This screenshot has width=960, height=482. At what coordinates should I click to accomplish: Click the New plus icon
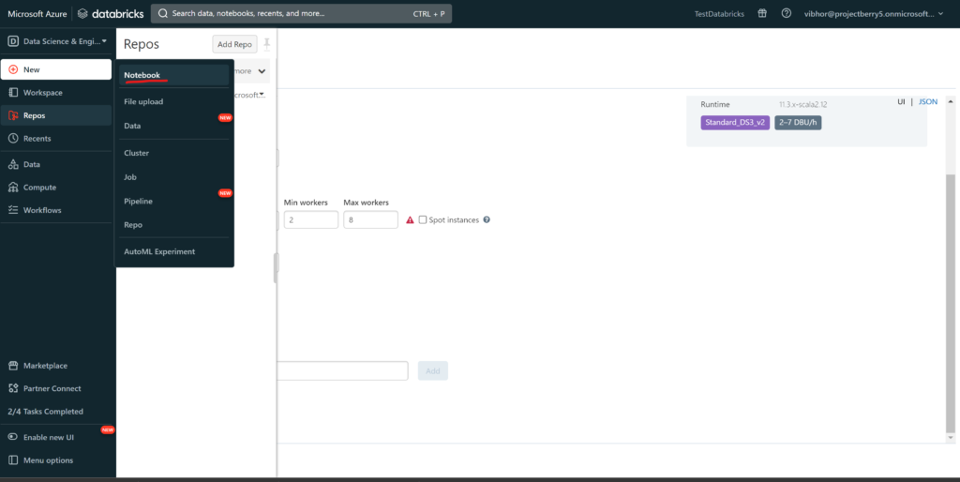click(13, 69)
